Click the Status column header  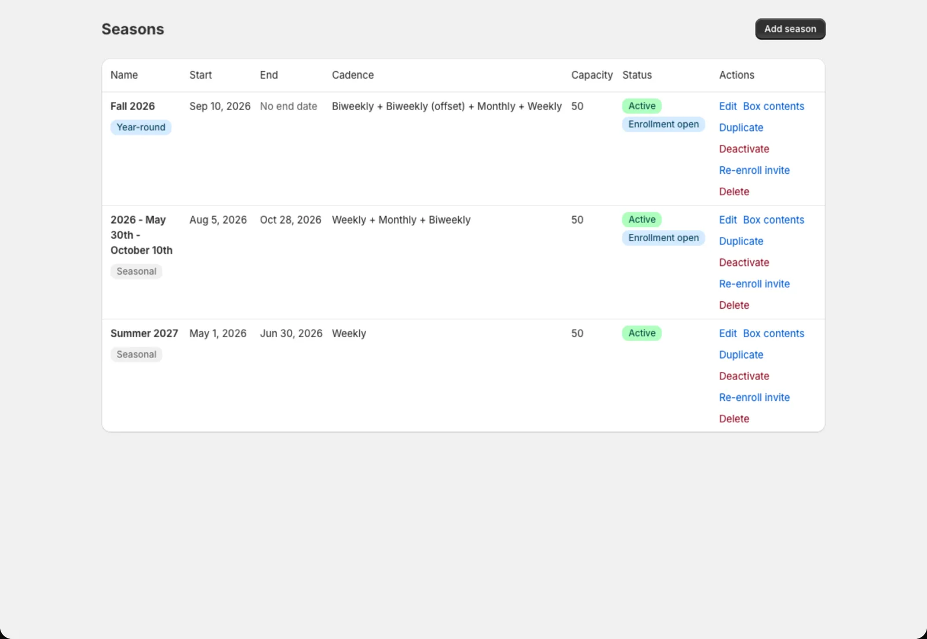tap(637, 75)
